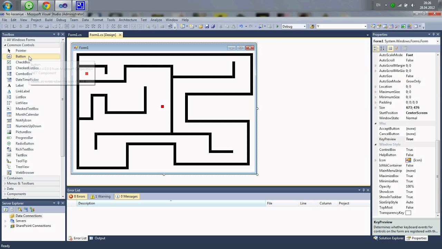Click the Open File folder icon
The image size is (442, 249).
click(201, 26)
